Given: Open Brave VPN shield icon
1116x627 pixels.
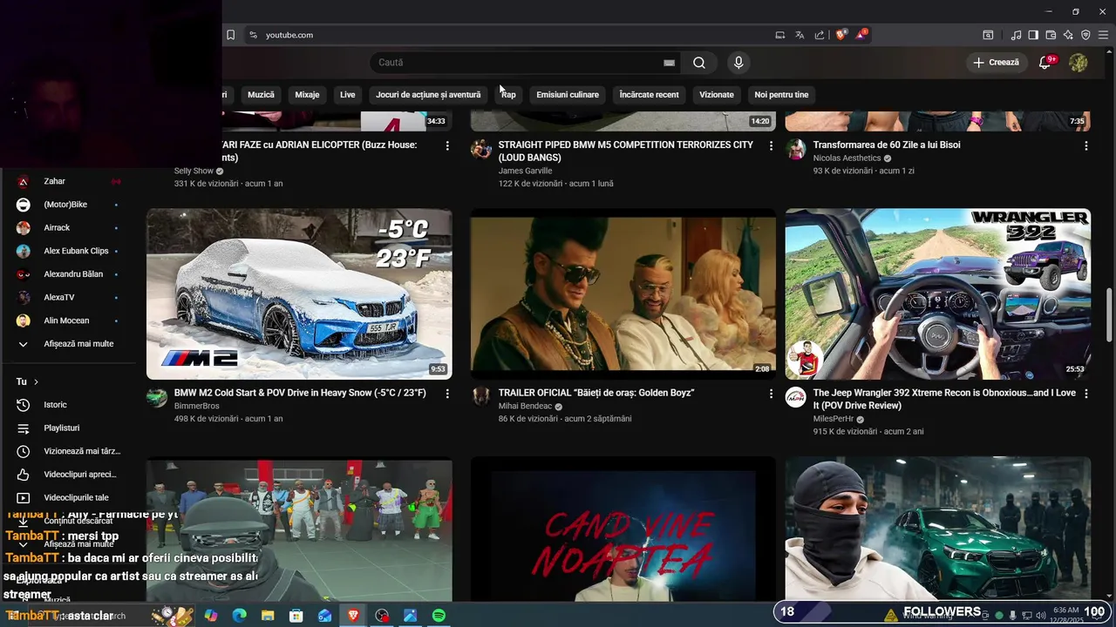Looking at the screenshot, I should 1085,35.
